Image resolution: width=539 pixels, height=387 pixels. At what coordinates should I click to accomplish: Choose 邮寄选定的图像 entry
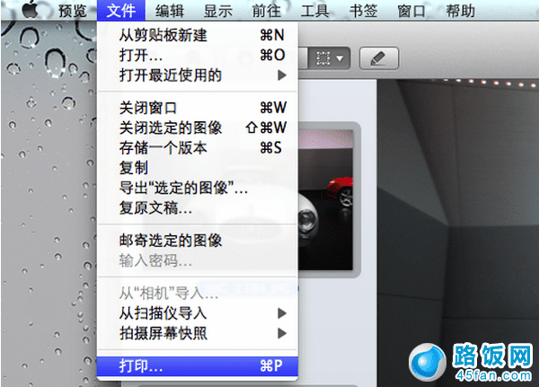(198, 241)
